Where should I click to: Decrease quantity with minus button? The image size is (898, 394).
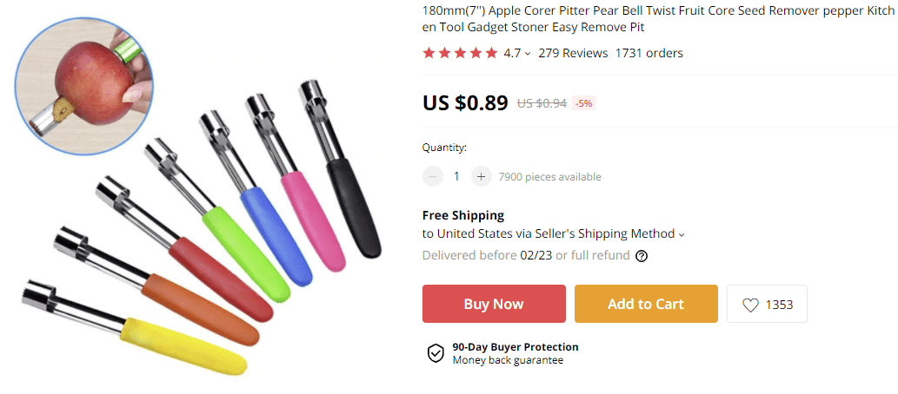click(x=433, y=176)
